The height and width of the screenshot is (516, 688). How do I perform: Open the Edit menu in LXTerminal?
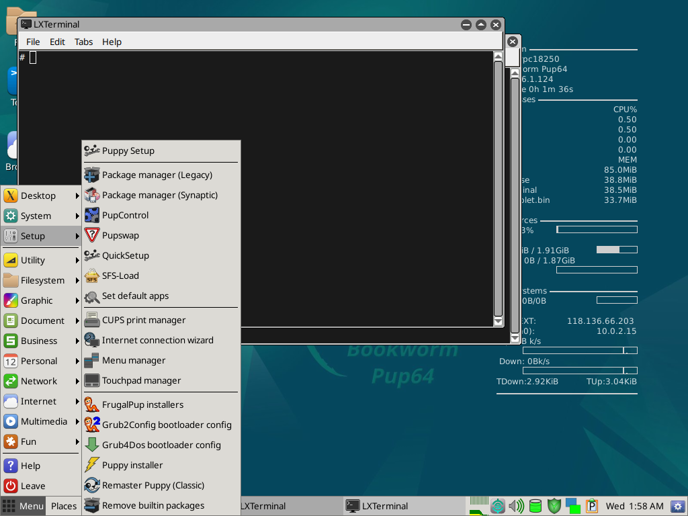57,42
